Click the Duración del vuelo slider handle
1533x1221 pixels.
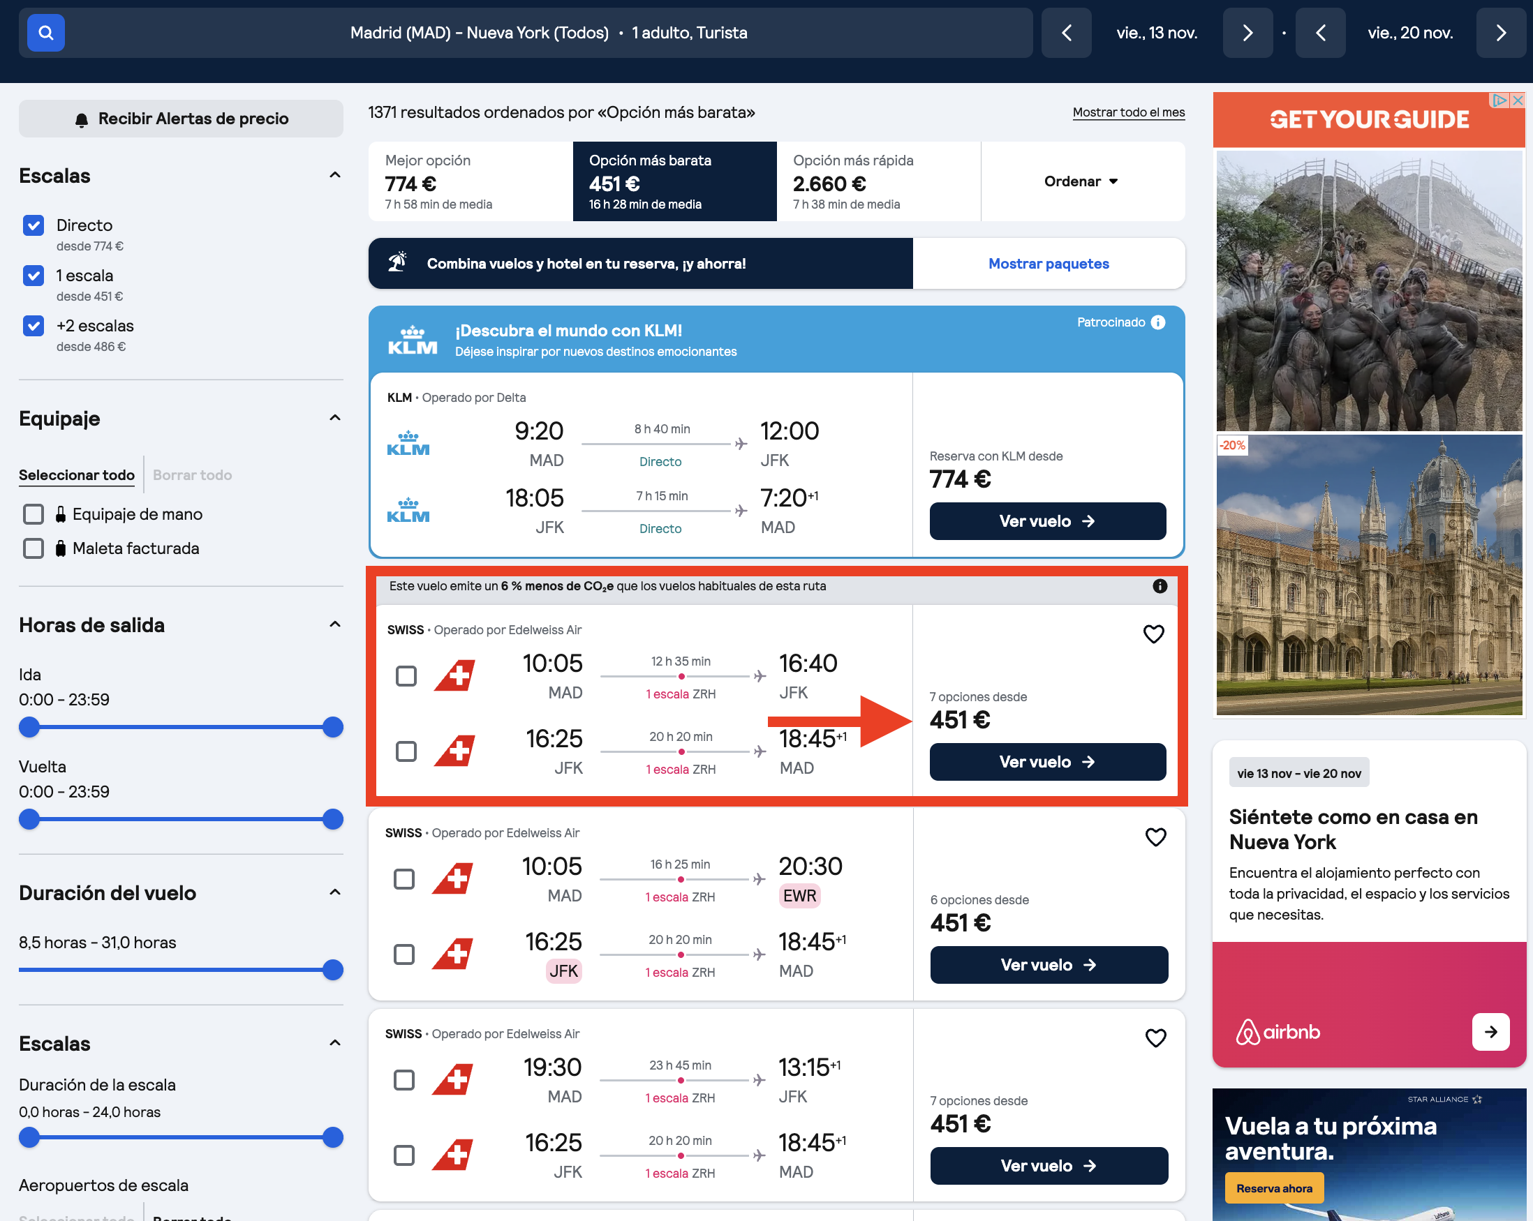(x=333, y=969)
